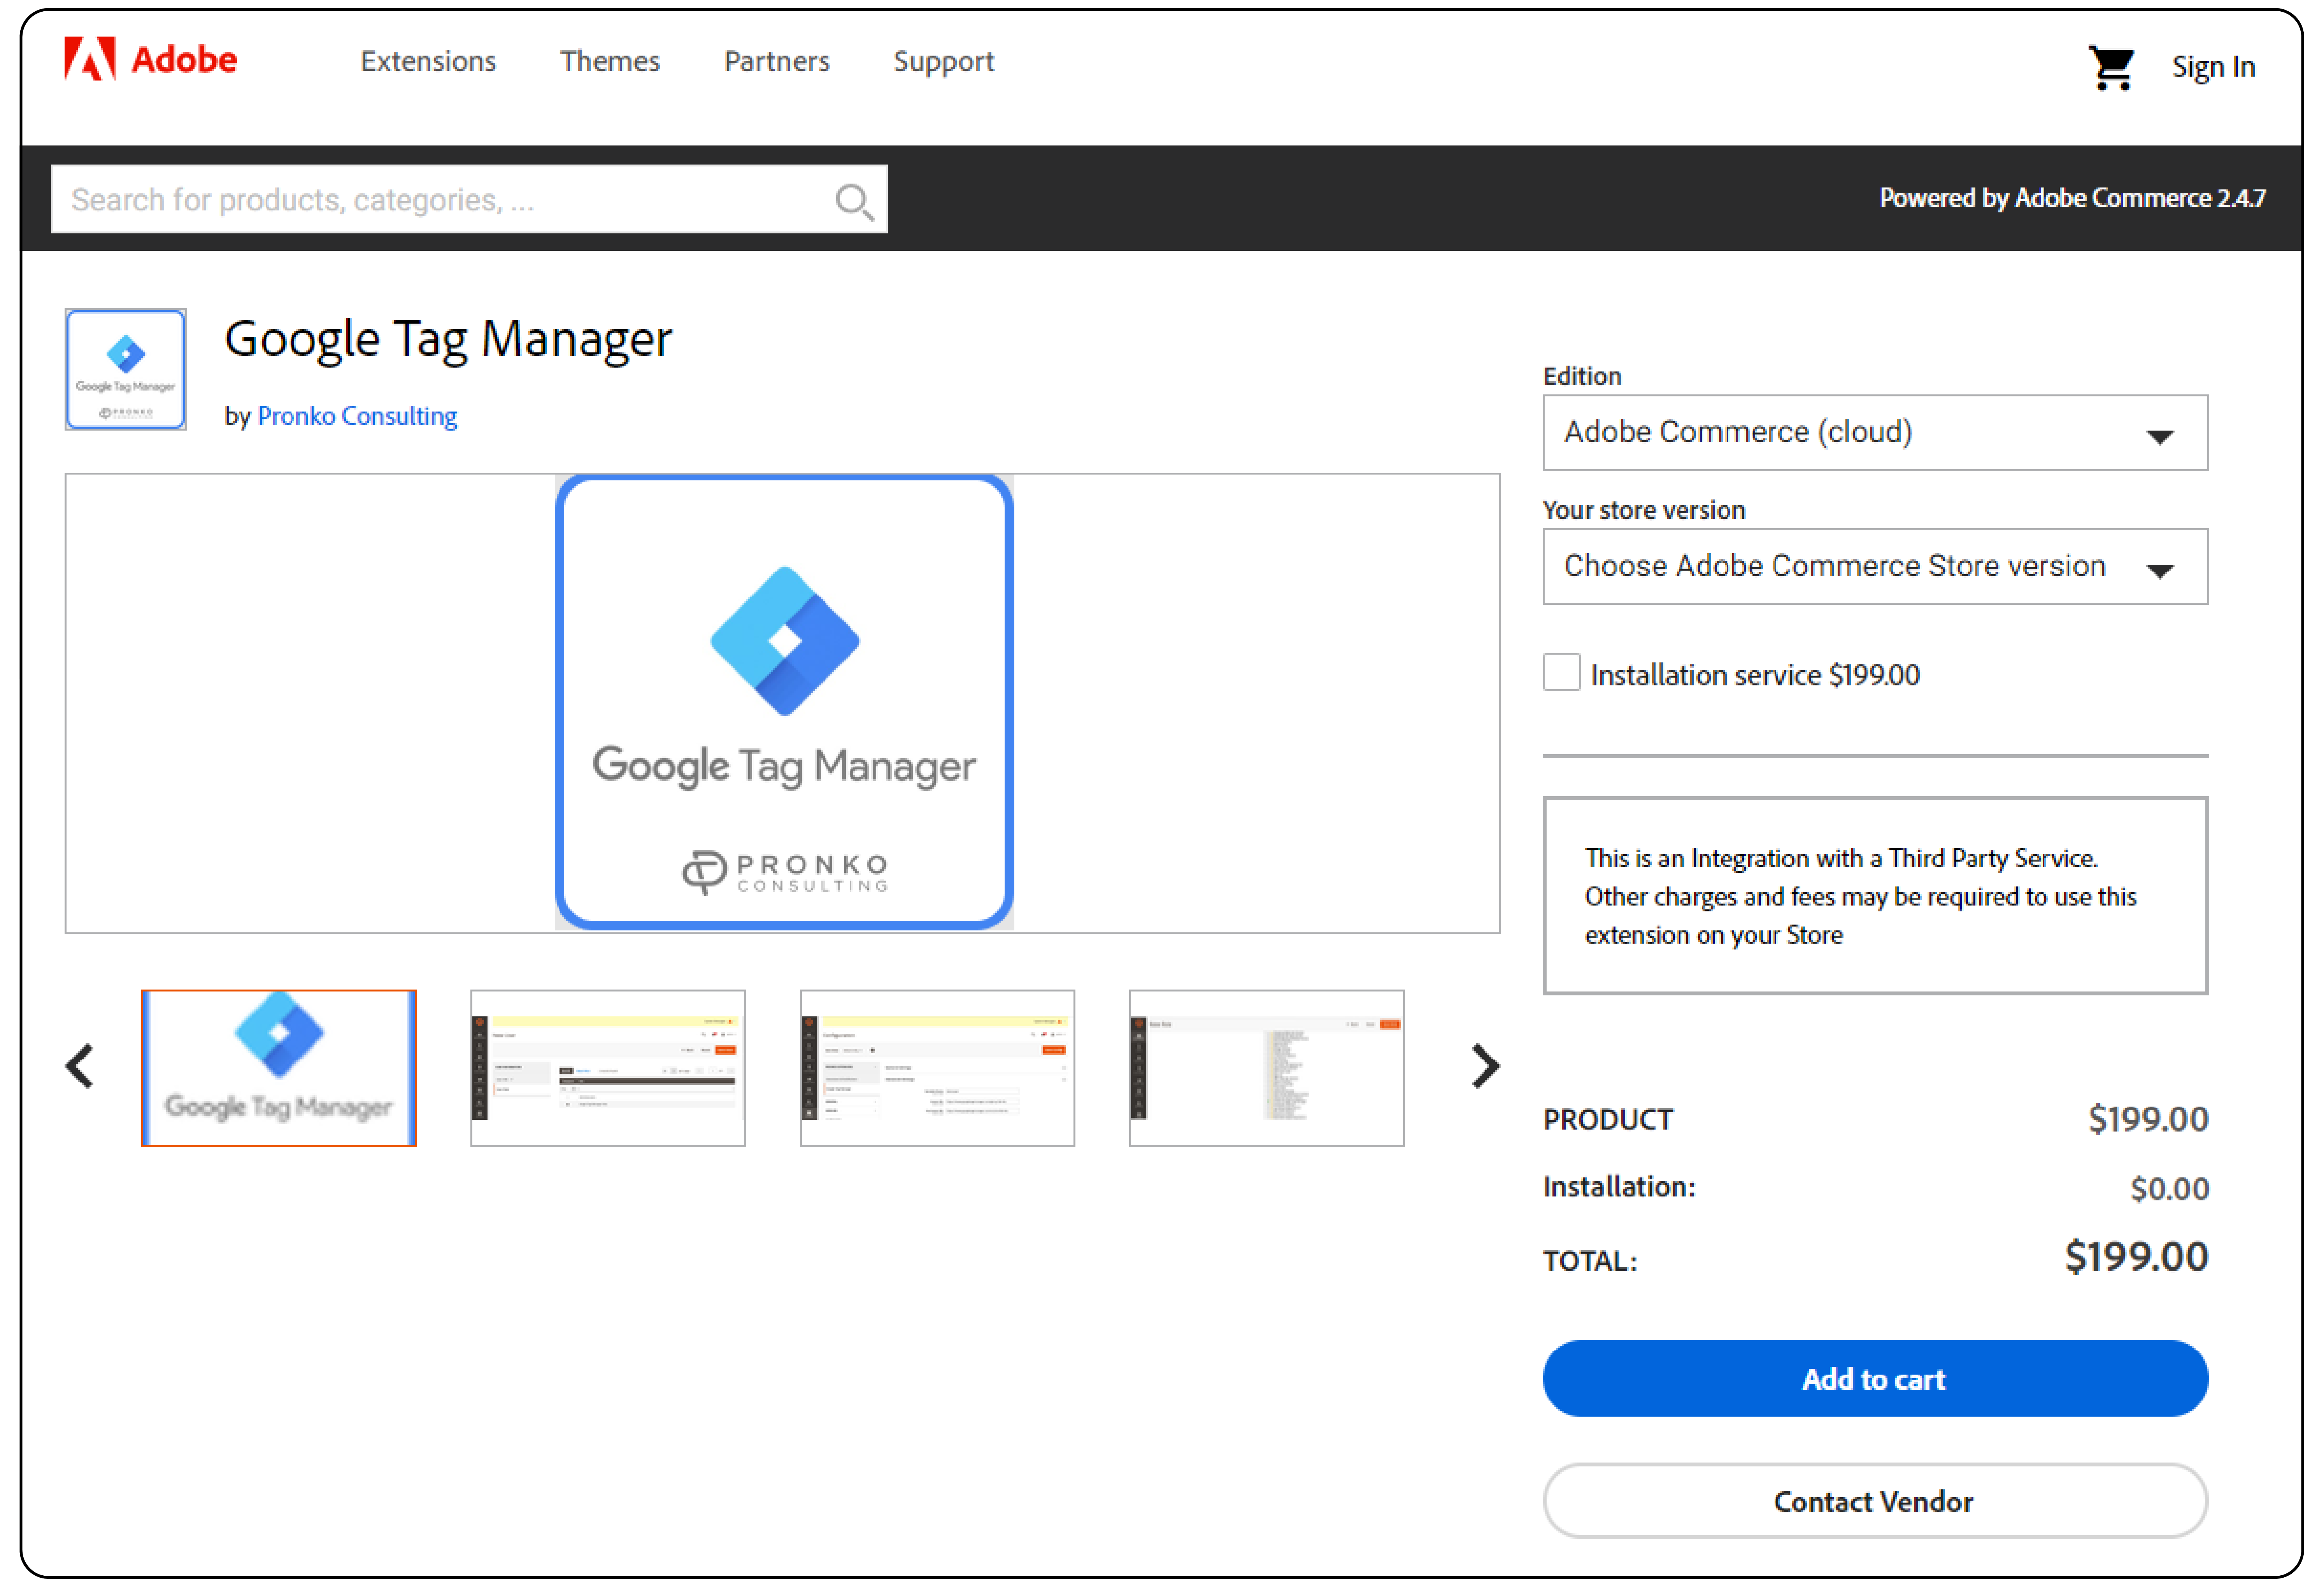The image size is (2324, 1594).
Task: Click the Contact Vendor button
Action: [1875, 1501]
